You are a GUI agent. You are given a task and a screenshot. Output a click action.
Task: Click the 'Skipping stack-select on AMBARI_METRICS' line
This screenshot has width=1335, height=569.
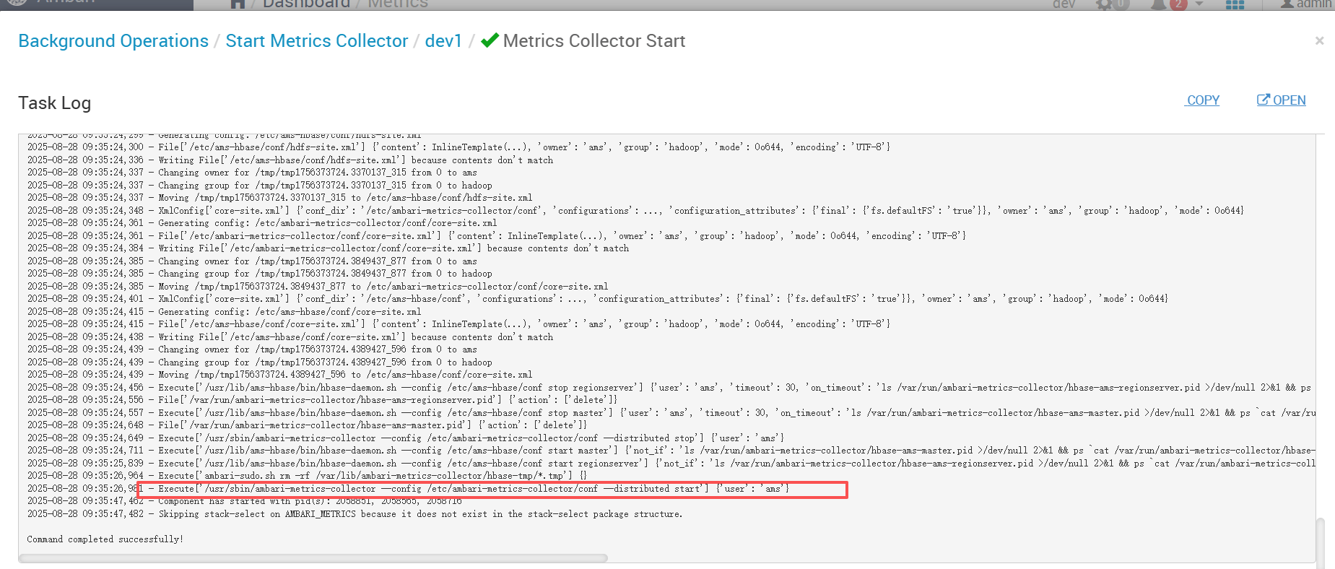point(355,514)
